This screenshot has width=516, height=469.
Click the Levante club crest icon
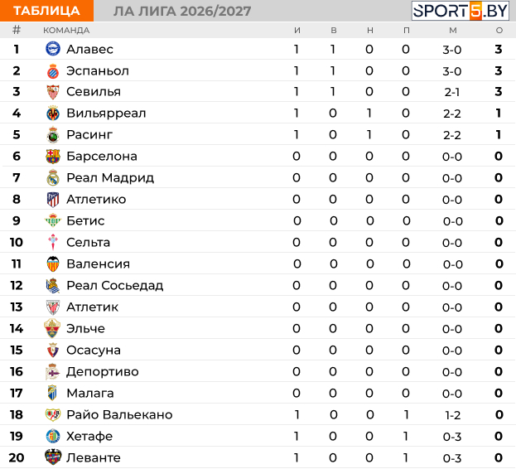[x=53, y=457]
